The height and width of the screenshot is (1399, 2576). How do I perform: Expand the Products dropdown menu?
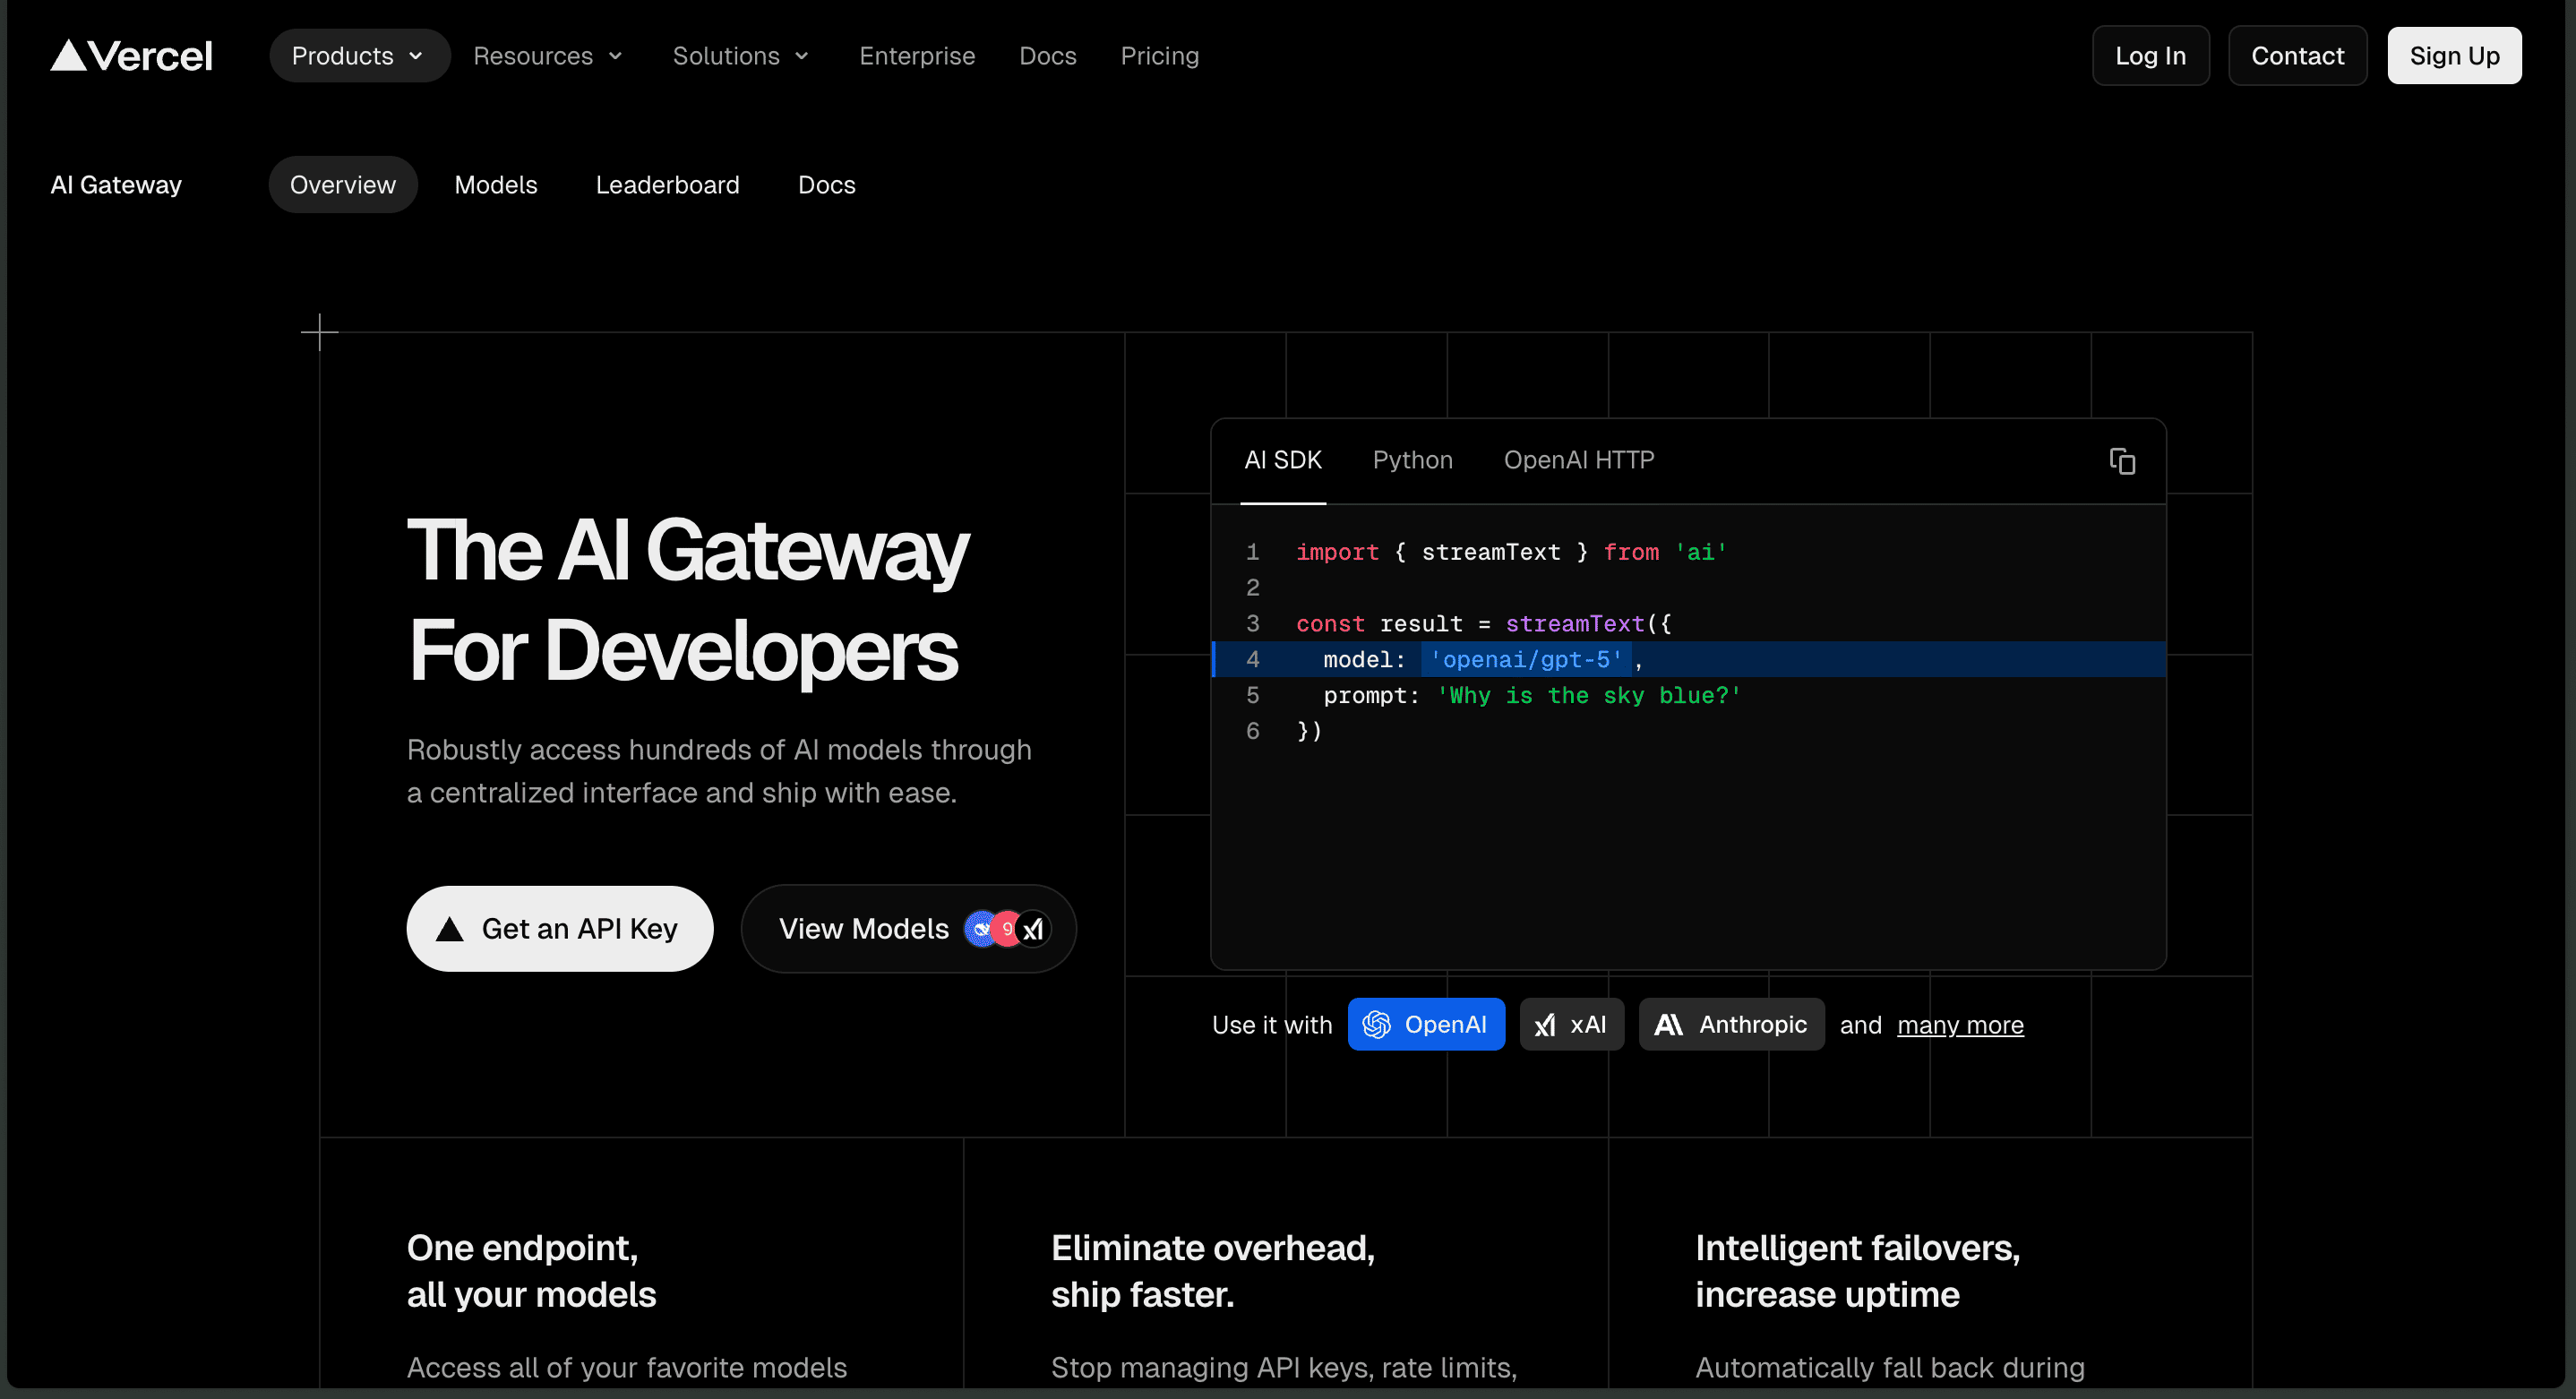pos(359,56)
